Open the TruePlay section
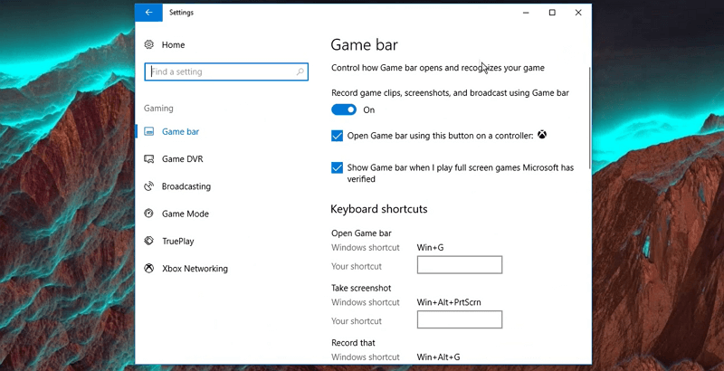Viewport: 724px width, 371px height. point(177,241)
